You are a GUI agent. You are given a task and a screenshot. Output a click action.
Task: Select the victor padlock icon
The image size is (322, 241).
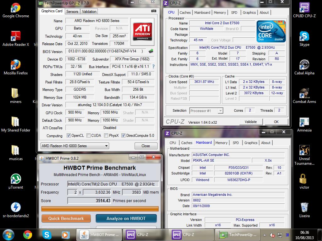[304, 181]
